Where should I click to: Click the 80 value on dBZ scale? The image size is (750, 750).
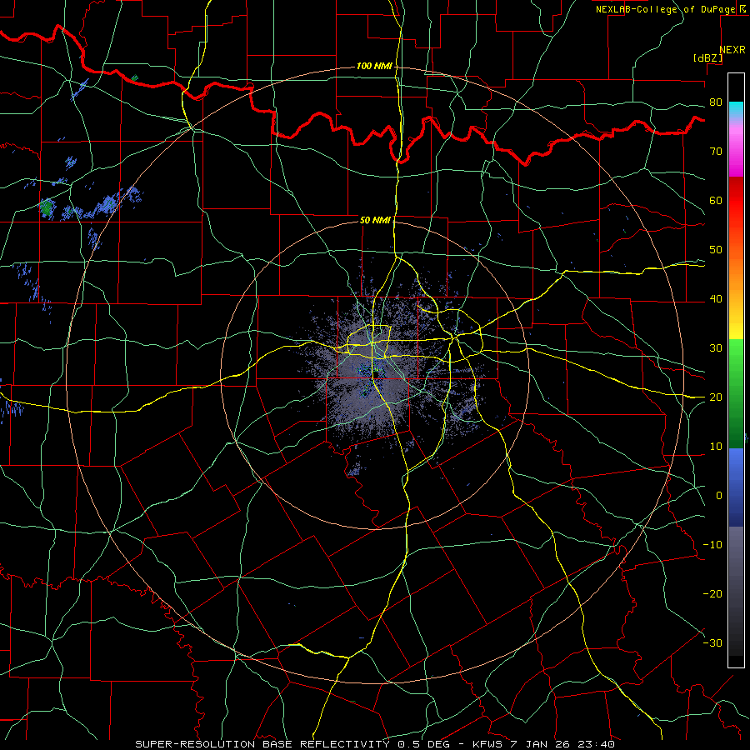pos(716,102)
